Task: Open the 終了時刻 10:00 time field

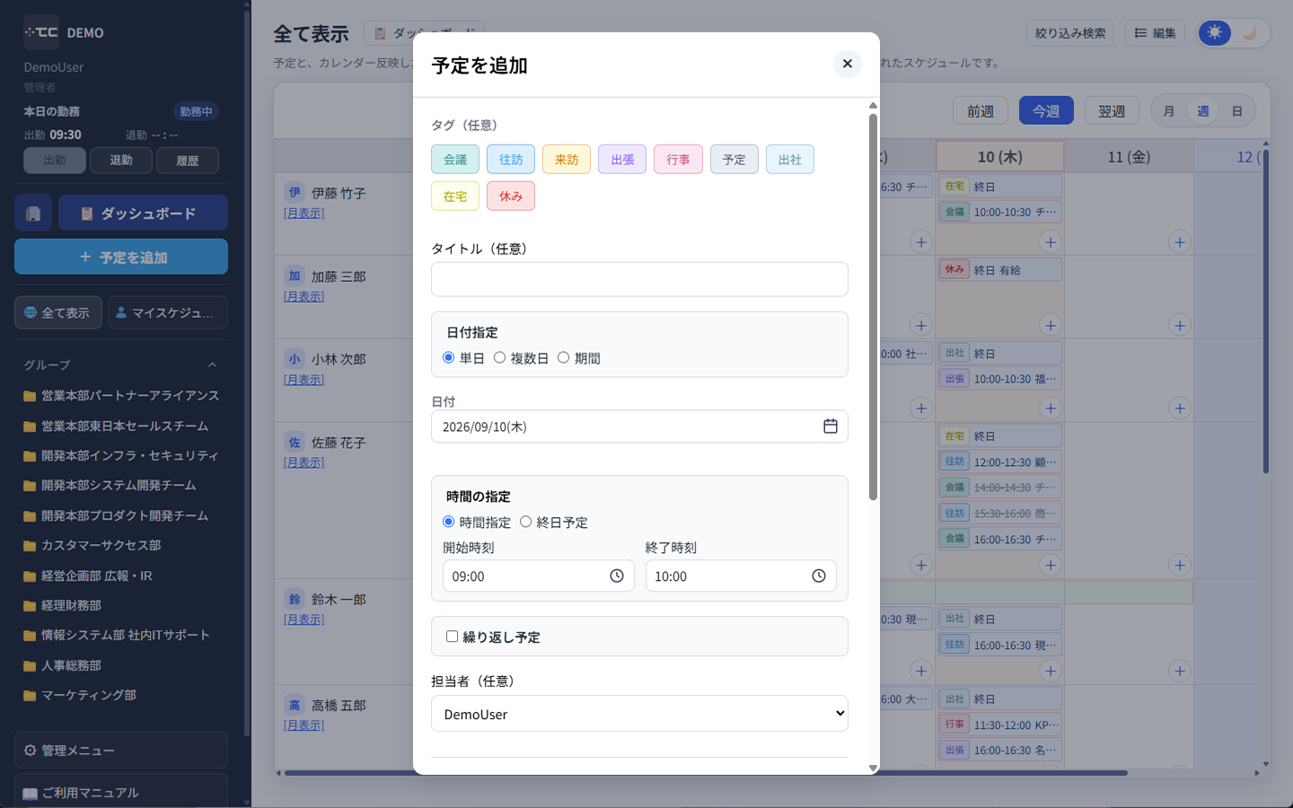Action: (x=741, y=576)
